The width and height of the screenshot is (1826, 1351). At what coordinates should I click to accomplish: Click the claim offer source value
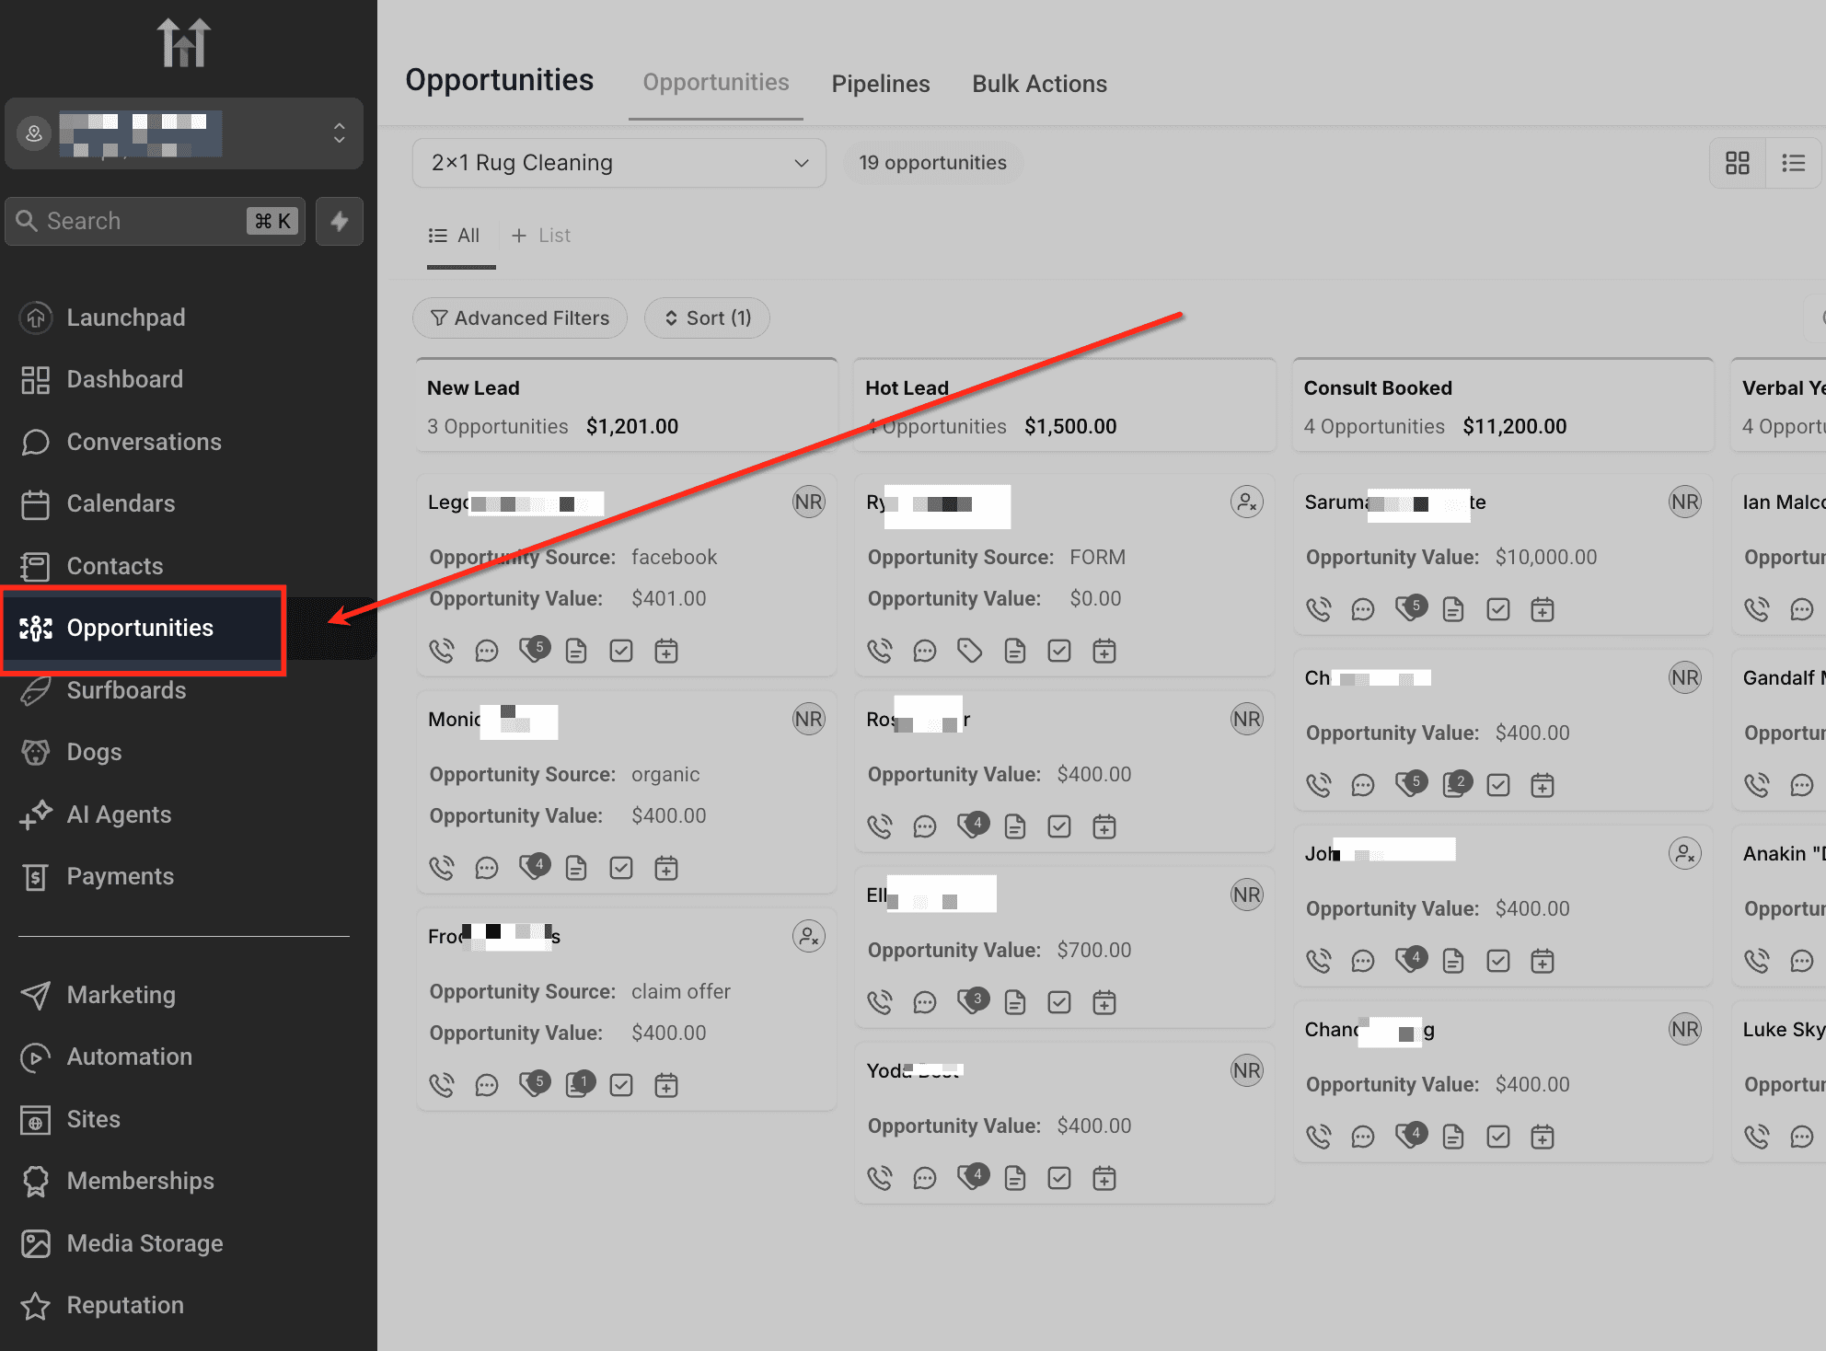click(x=680, y=991)
